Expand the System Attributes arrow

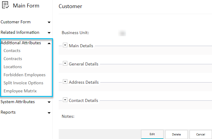pyautogui.click(x=49, y=102)
